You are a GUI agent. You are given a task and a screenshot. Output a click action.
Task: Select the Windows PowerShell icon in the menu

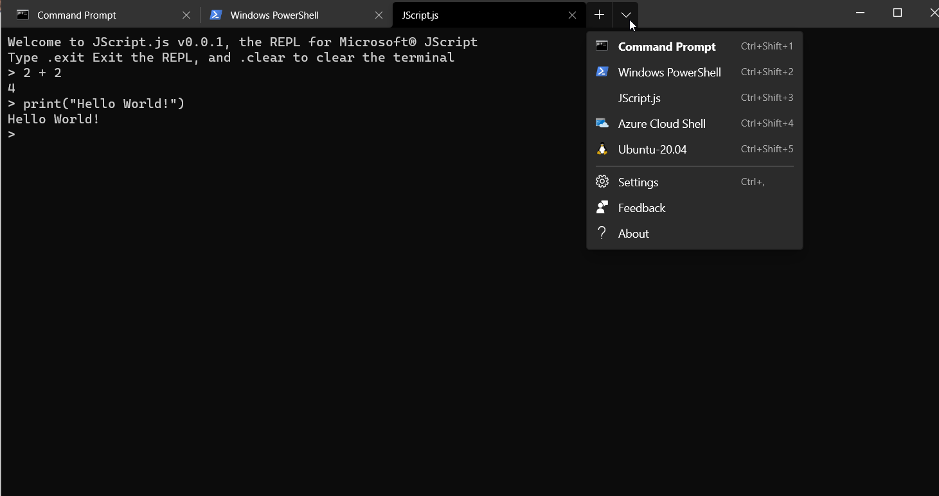pyautogui.click(x=602, y=71)
